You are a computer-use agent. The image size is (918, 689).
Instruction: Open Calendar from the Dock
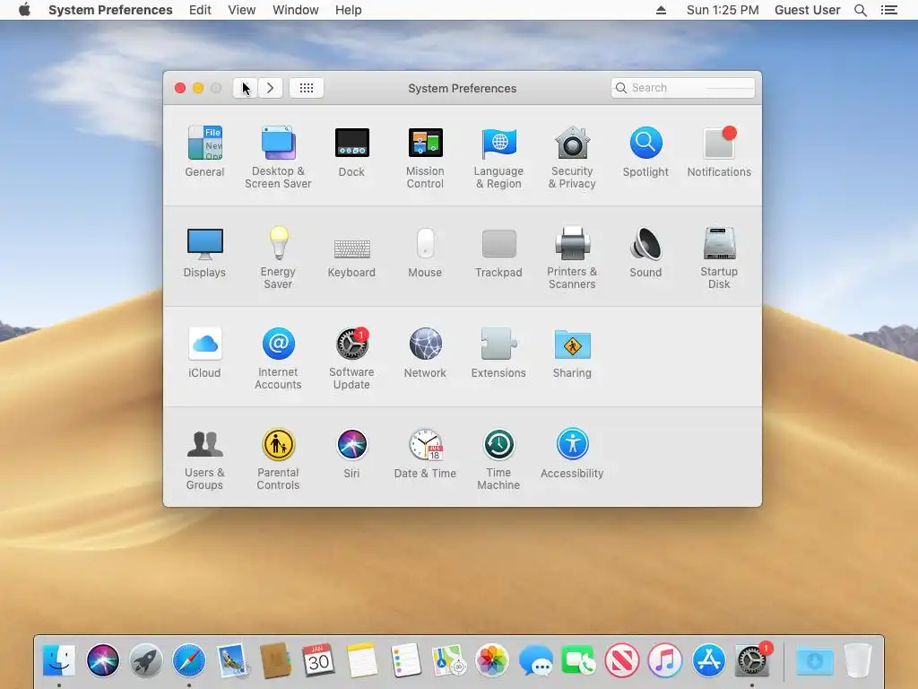click(x=318, y=659)
